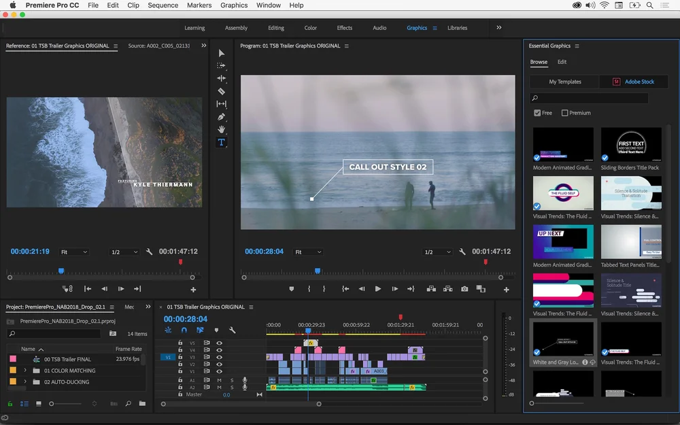Switch to the Audio workspace
The image size is (680, 425).
pos(379,28)
